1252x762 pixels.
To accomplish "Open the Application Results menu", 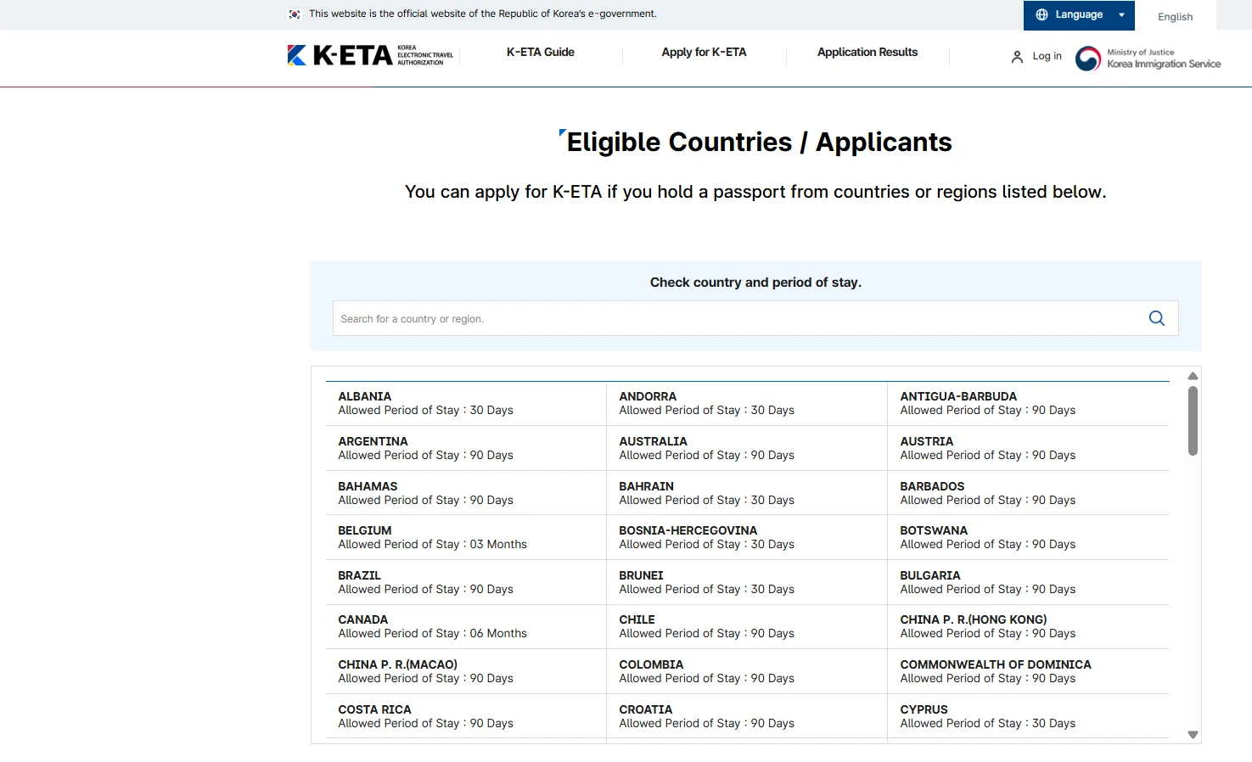I will coord(867,53).
